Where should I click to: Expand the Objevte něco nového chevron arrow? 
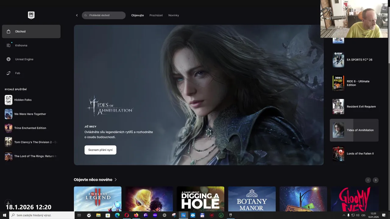click(116, 180)
